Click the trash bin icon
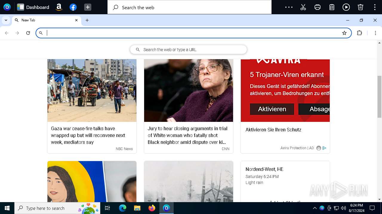The height and width of the screenshot is (214, 382). (x=361, y=7)
